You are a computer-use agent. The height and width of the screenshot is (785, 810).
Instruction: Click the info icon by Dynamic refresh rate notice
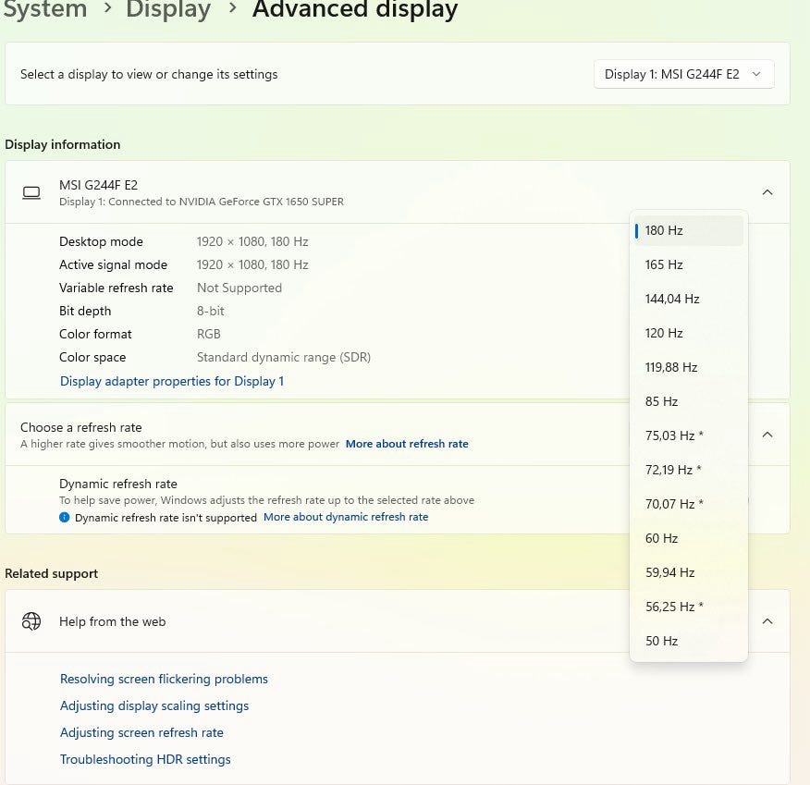pyautogui.click(x=64, y=518)
